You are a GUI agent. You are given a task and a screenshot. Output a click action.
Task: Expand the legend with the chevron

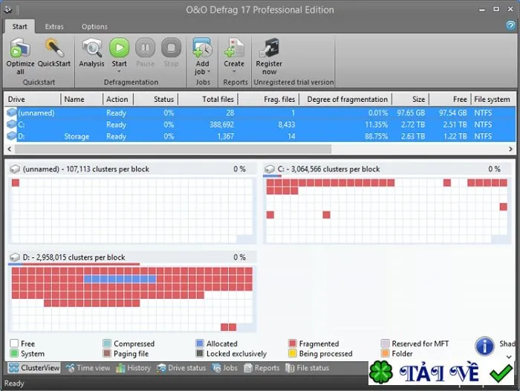tap(509, 357)
